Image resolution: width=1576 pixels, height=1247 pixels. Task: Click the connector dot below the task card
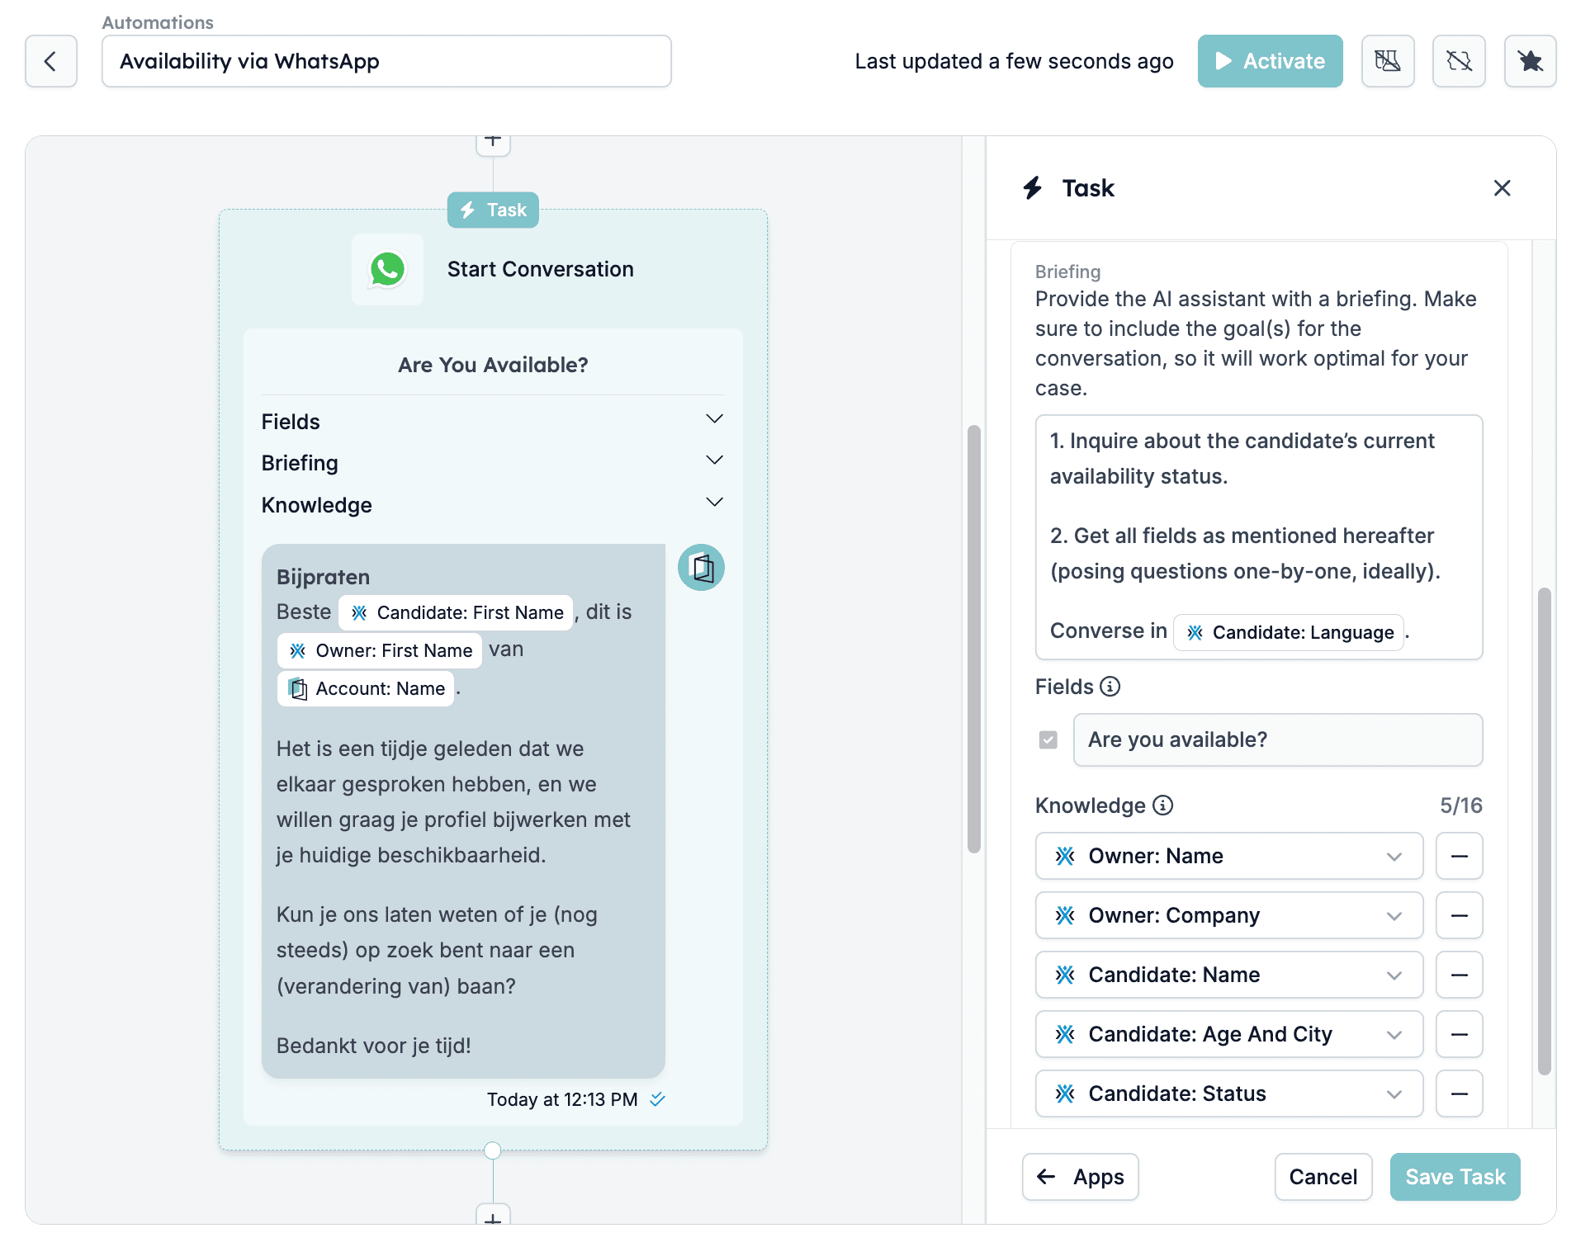493,1150
